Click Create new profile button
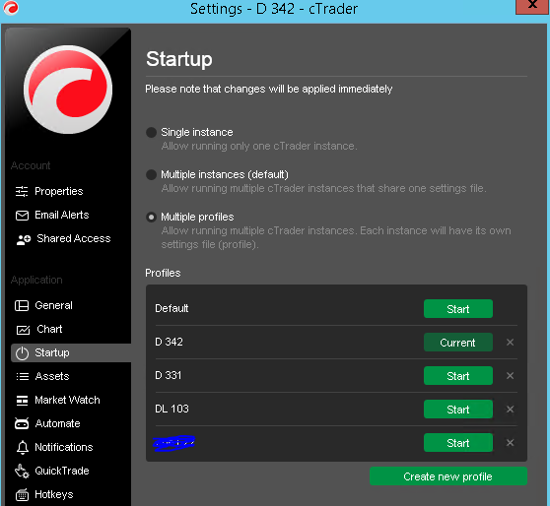The width and height of the screenshot is (550, 506). coord(447,476)
